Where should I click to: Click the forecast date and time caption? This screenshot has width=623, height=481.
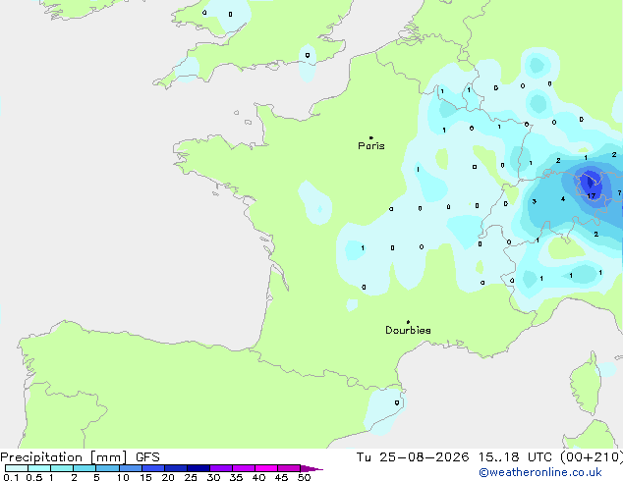(489, 457)
